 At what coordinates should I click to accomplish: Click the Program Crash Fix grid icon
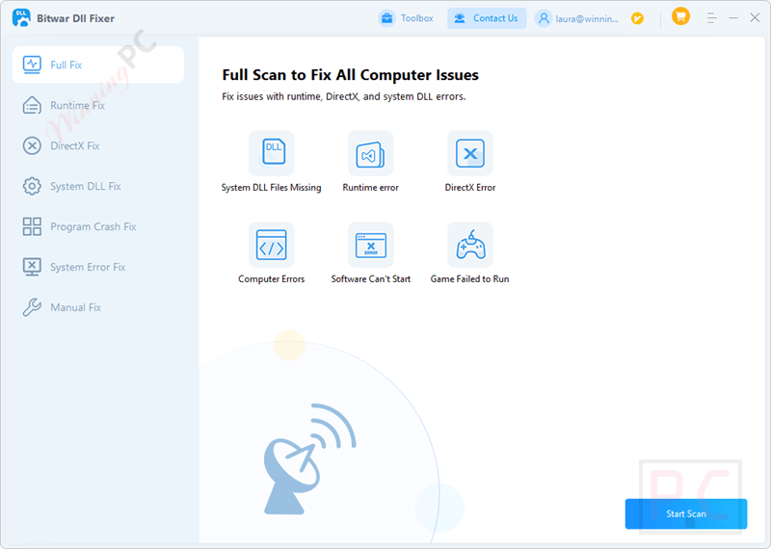click(x=32, y=226)
